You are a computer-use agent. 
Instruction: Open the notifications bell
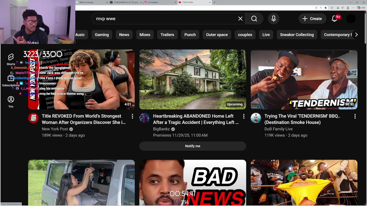click(334, 19)
